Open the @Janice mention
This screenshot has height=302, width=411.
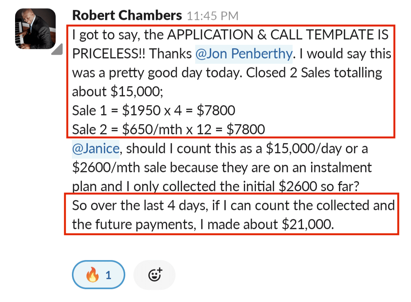(x=96, y=149)
